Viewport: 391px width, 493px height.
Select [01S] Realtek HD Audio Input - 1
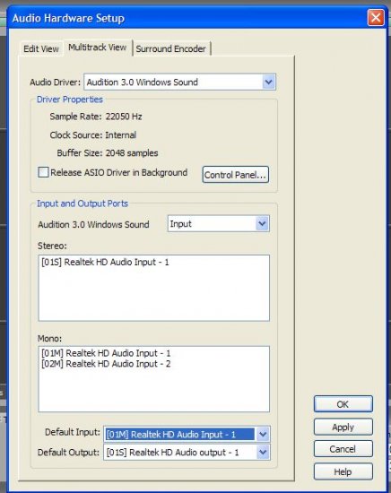105,263
